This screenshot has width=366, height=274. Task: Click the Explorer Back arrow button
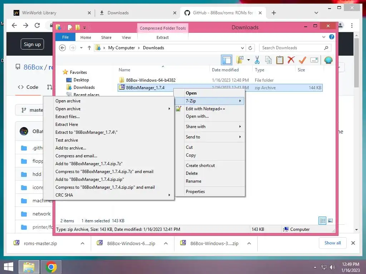62,48
